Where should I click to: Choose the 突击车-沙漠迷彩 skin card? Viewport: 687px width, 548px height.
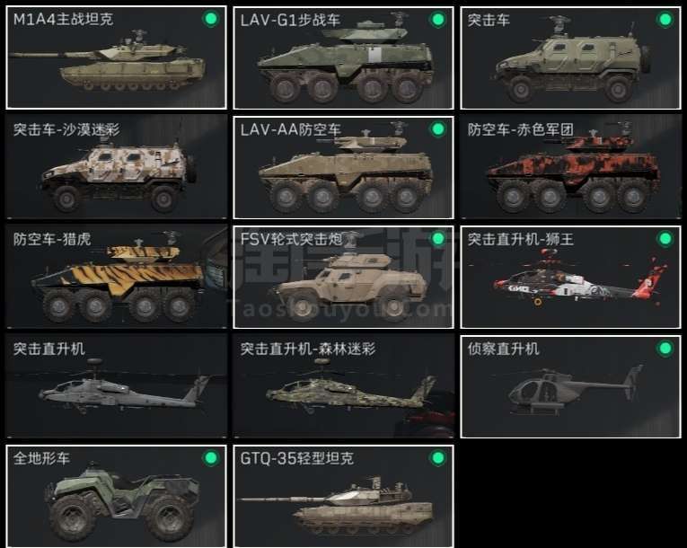pyautogui.click(x=116, y=167)
